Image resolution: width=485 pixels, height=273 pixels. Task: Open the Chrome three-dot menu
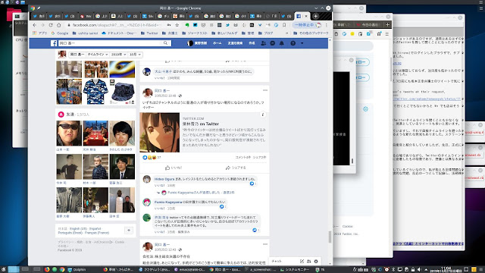(x=327, y=25)
